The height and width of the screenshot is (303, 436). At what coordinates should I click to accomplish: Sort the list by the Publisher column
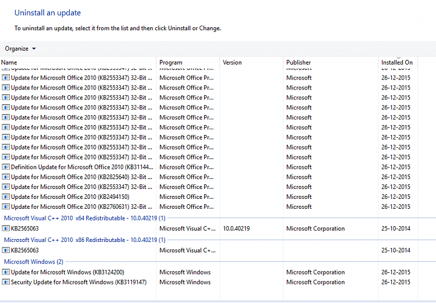[331, 62]
